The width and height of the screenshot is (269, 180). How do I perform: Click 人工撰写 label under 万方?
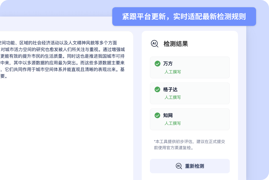tap(173, 72)
